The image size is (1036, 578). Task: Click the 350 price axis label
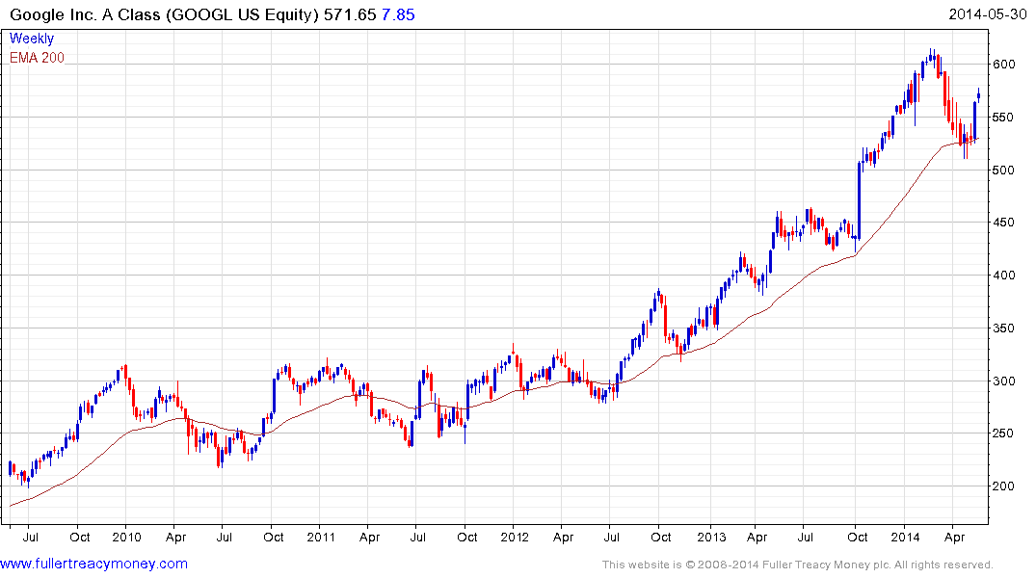tap(1003, 328)
